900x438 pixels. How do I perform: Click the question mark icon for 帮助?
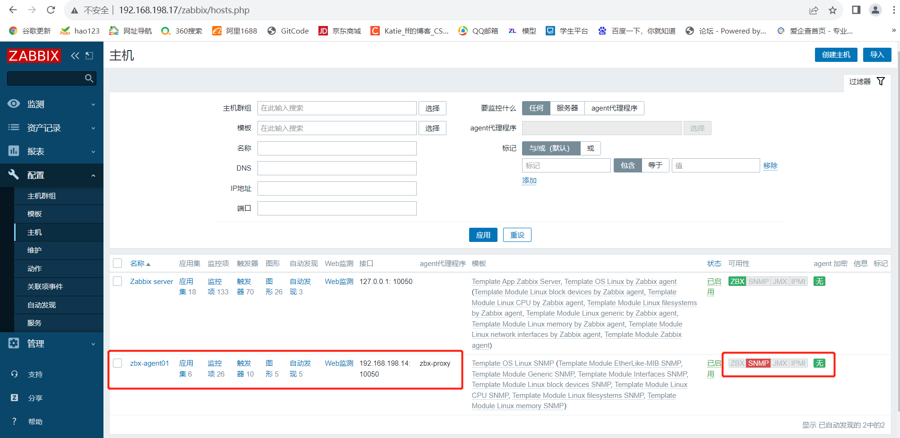[x=14, y=421]
